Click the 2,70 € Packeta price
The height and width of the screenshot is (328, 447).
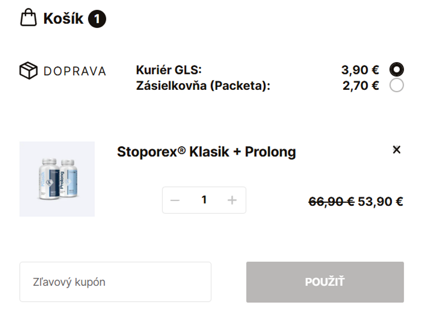(359, 86)
